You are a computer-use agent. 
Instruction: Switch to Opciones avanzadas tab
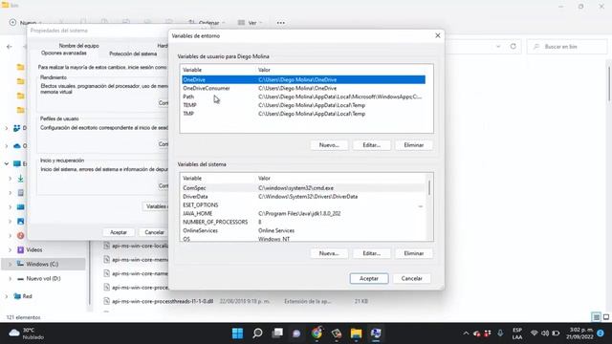64,54
